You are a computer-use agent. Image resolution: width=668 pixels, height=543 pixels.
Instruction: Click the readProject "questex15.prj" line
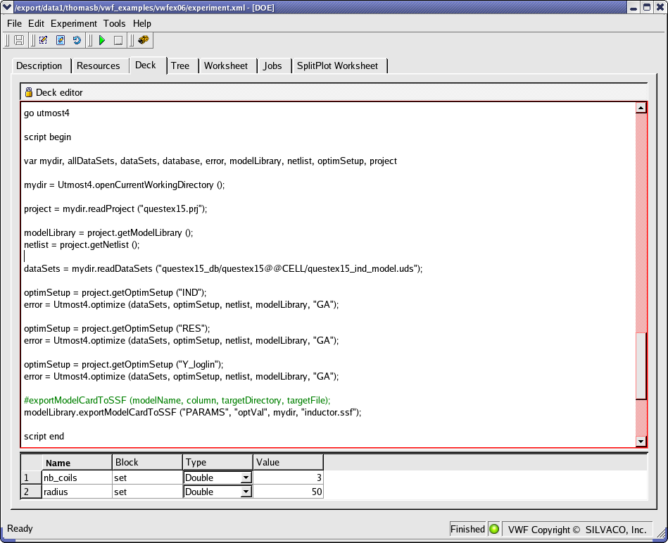(x=115, y=208)
